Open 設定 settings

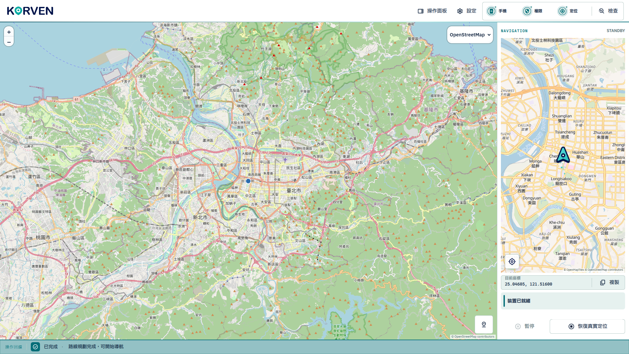click(x=467, y=11)
